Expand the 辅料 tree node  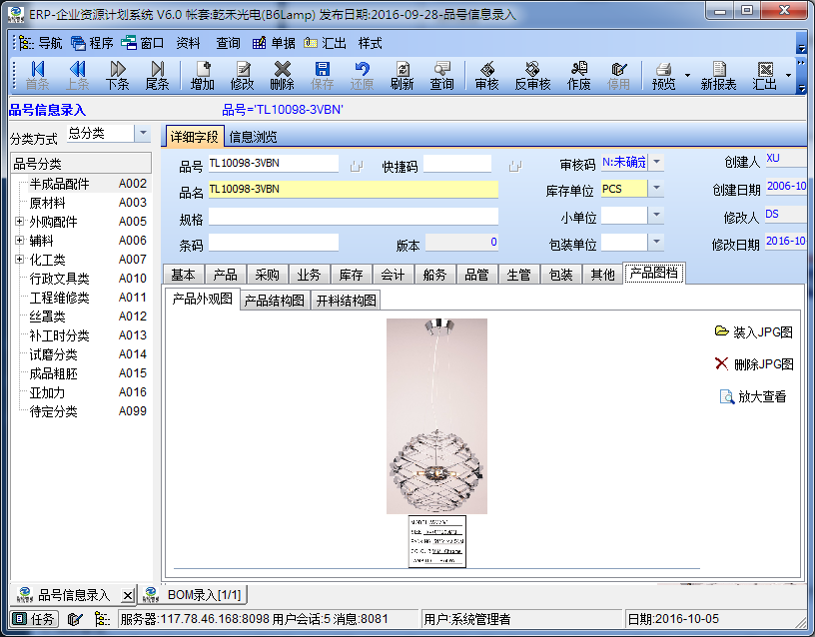click(x=19, y=240)
